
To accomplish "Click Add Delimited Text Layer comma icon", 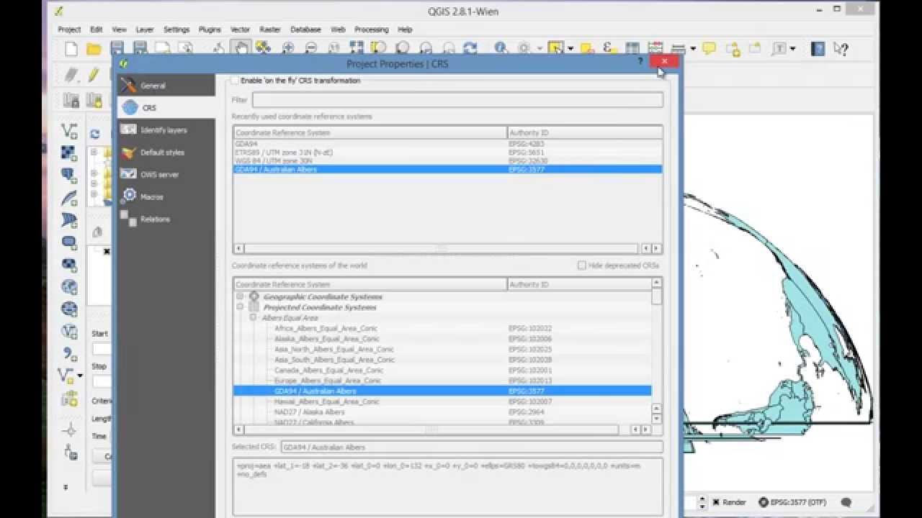I will click(x=69, y=354).
